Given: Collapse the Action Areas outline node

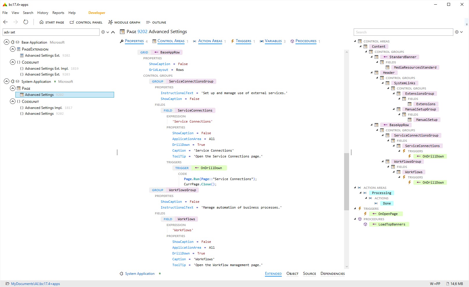Looking at the screenshot, I should click(355, 188).
